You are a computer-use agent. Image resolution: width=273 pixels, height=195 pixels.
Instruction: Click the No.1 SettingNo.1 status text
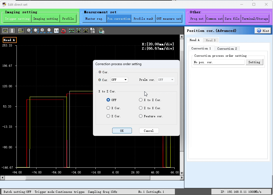[x=151, y=192]
